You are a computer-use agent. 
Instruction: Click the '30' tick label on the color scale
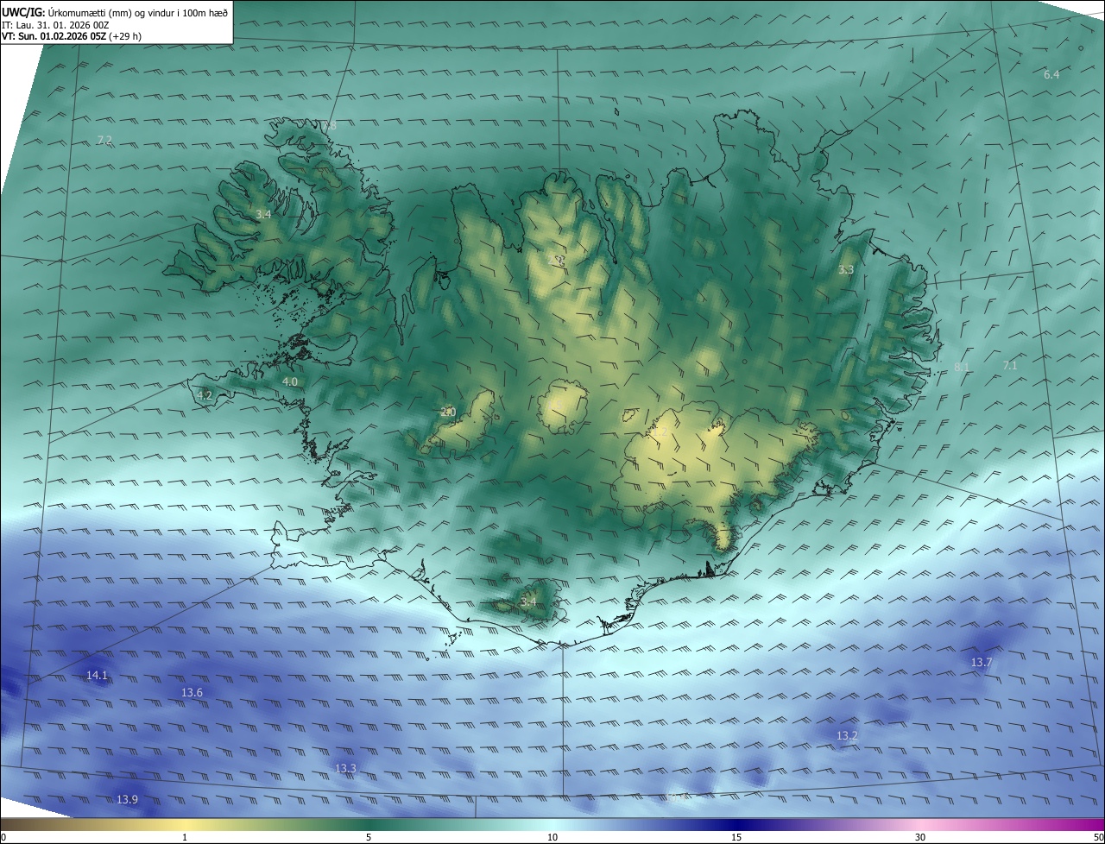click(920, 837)
